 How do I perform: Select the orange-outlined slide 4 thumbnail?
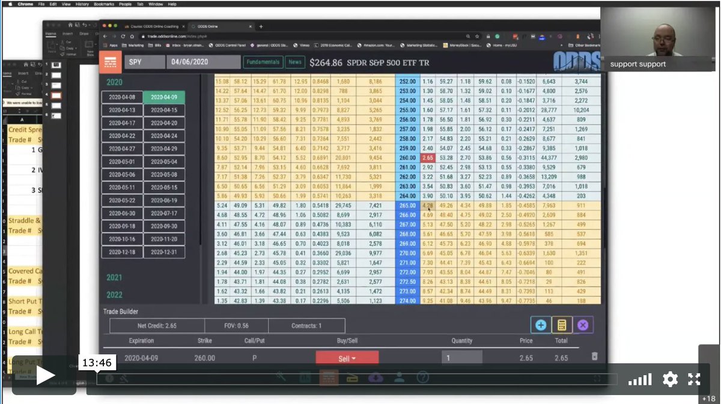[56, 95]
